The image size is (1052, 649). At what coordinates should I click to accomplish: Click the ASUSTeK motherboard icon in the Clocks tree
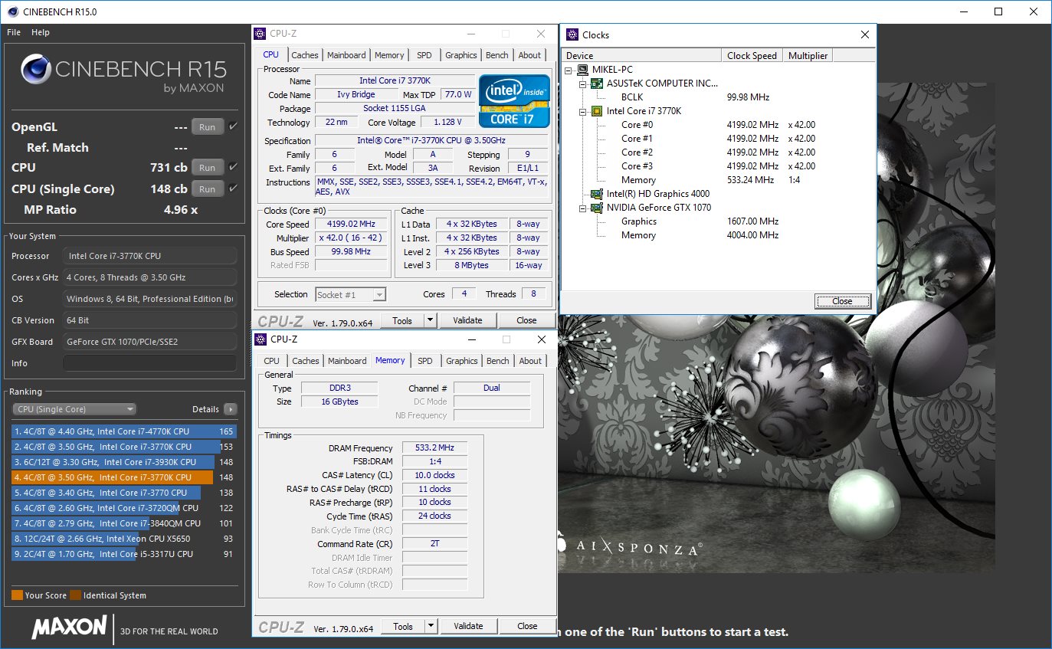tap(597, 84)
